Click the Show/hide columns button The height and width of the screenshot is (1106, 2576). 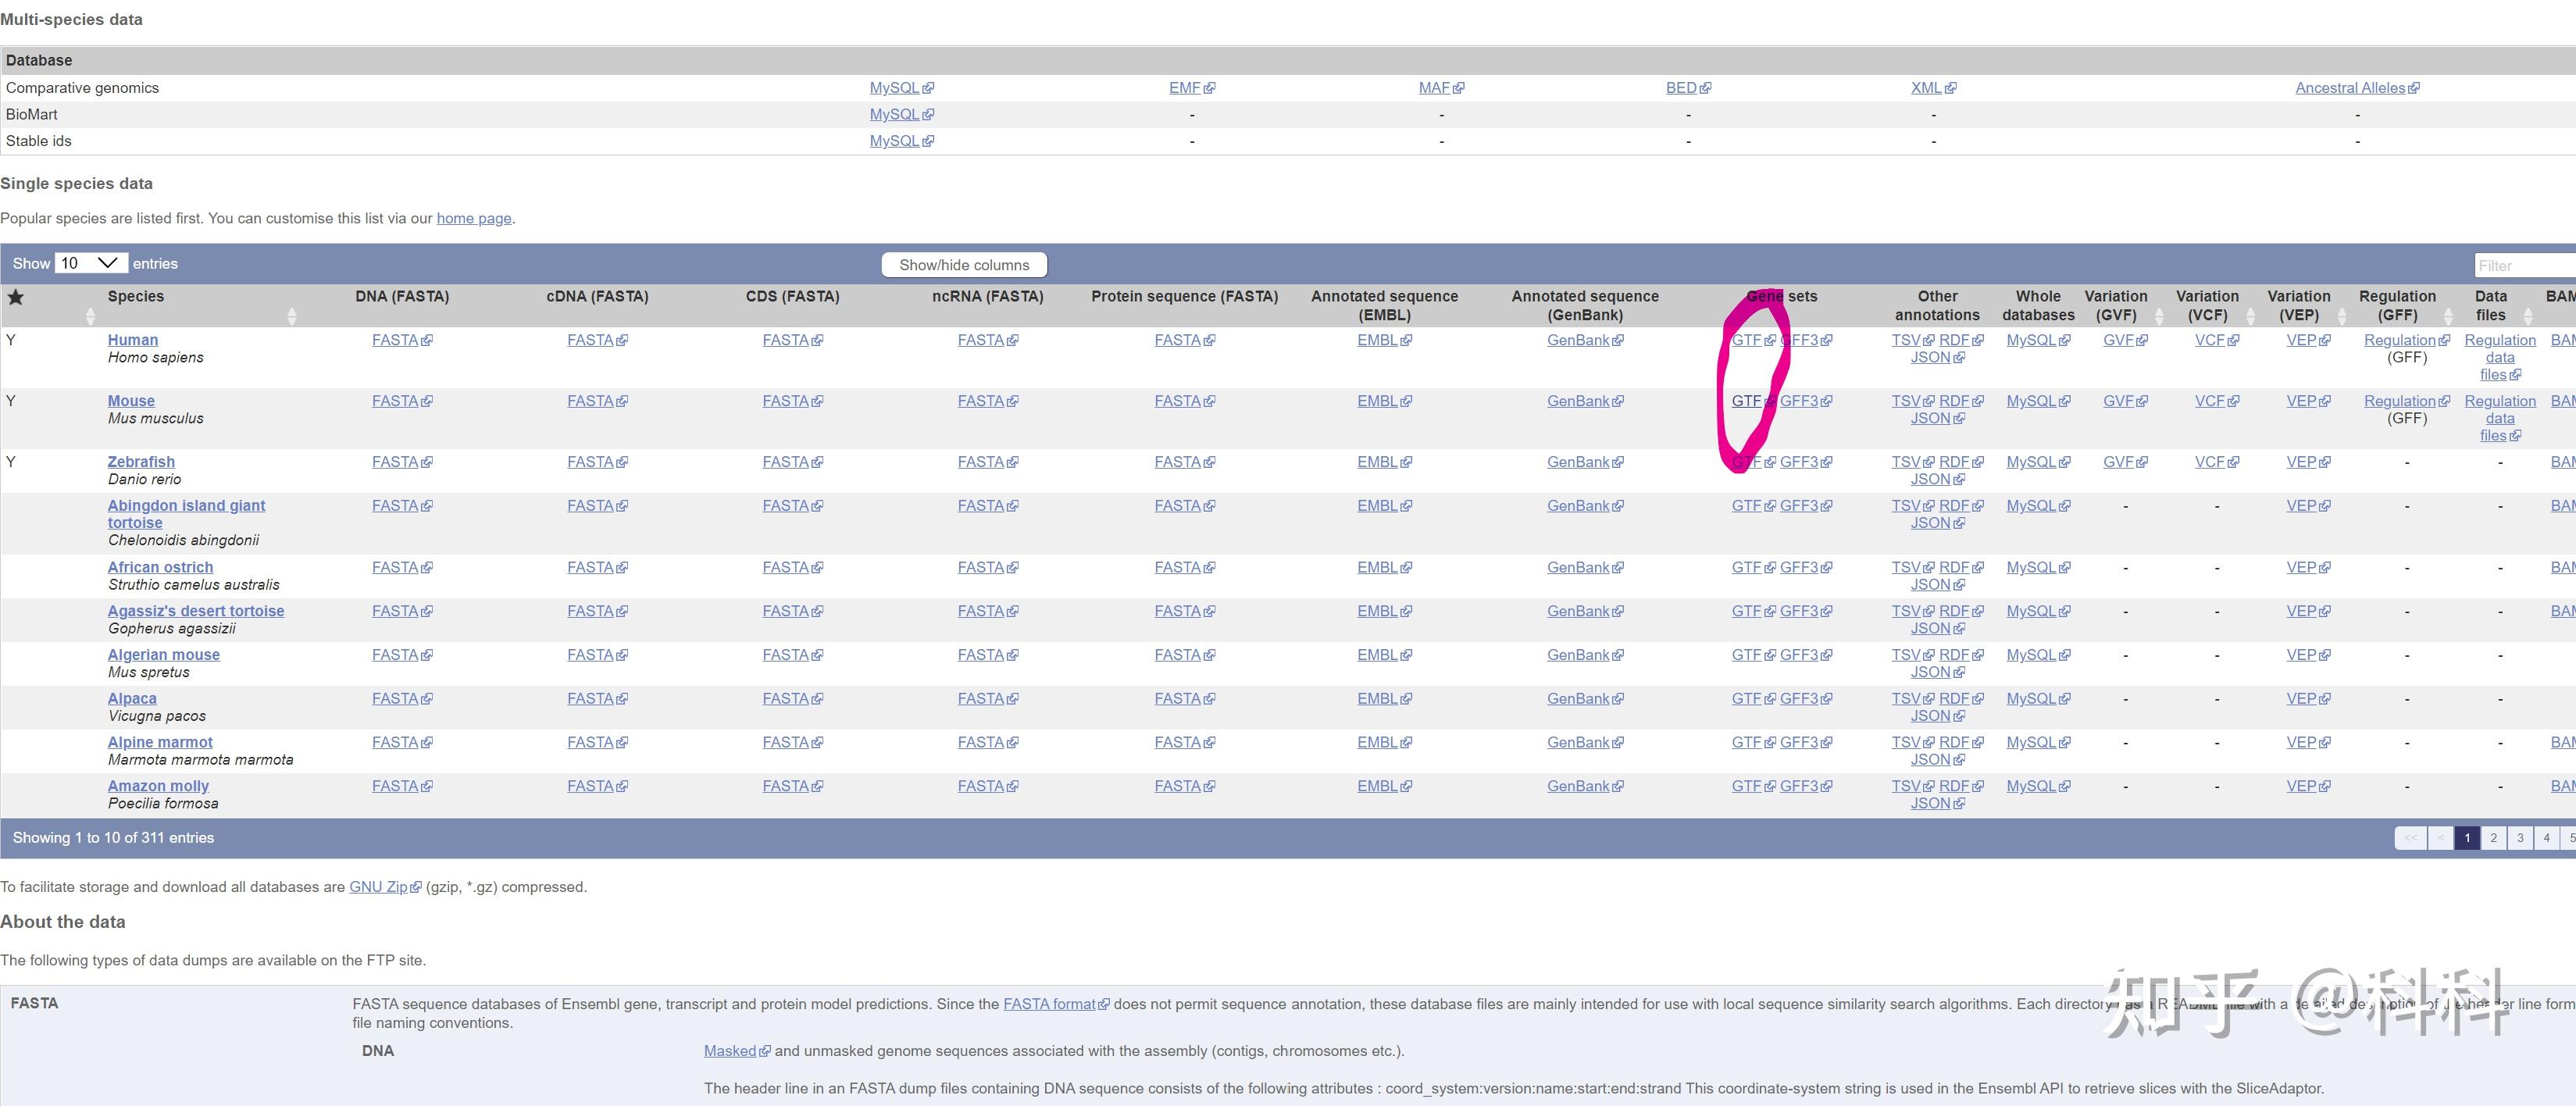963,265
